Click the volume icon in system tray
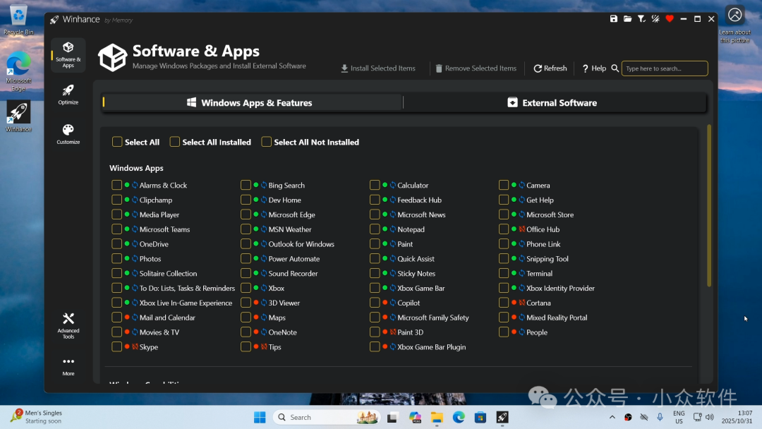Screen dimensions: 762x429 point(710,417)
